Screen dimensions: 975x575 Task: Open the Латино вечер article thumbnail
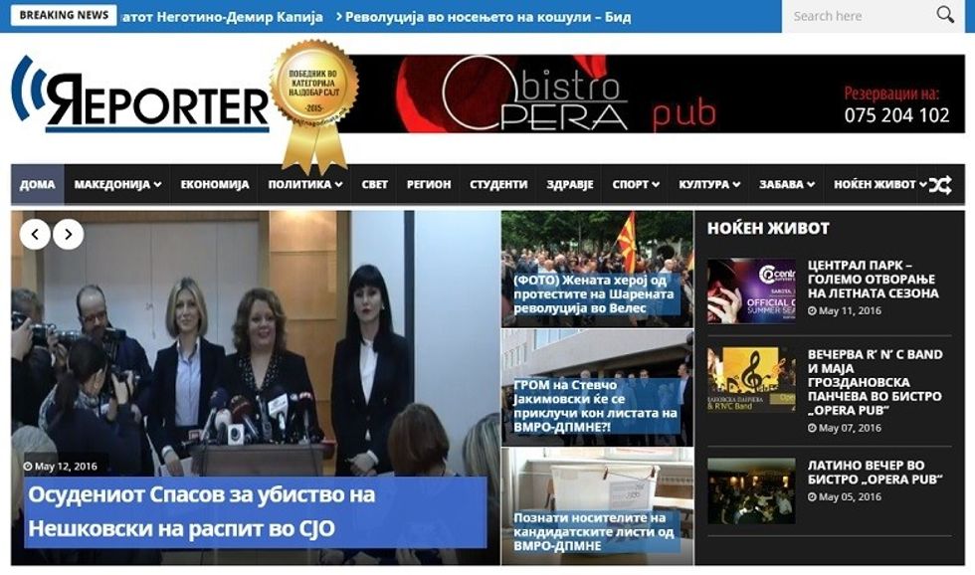(x=751, y=490)
